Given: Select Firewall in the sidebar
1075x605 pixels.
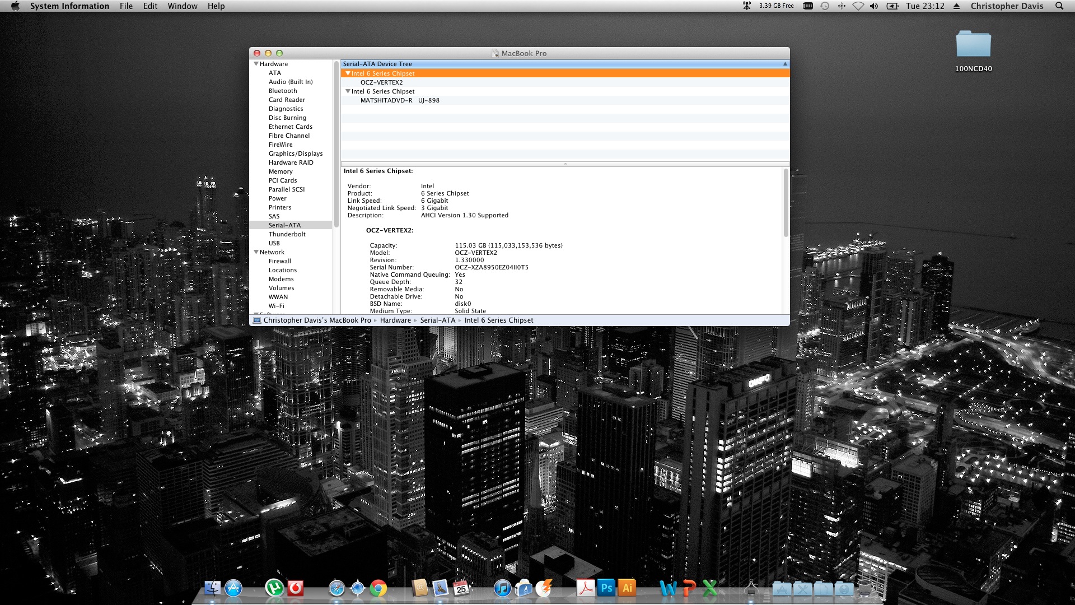Looking at the screenshot, I should coord(279,261).
